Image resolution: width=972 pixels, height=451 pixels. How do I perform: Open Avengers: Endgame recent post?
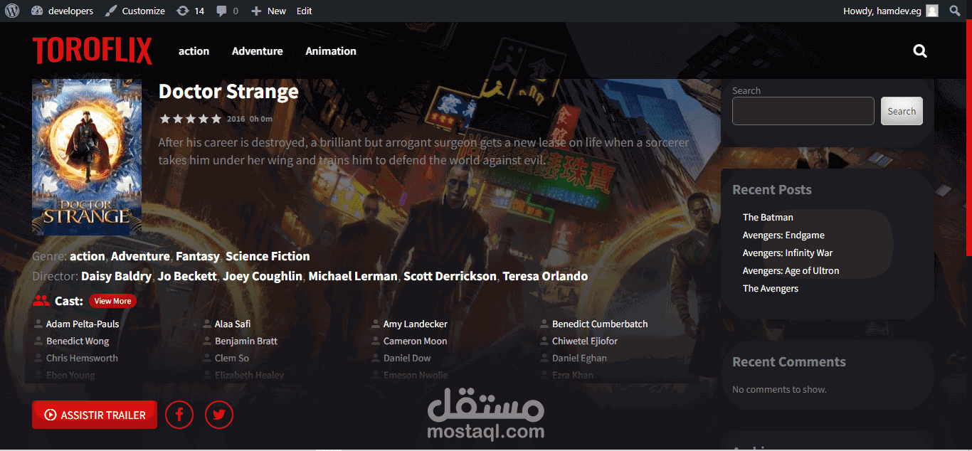point(783,235)
